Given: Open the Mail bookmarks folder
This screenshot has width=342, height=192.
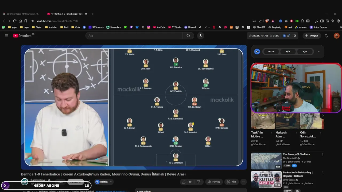Looking at the screenshot, I should 64,27.
